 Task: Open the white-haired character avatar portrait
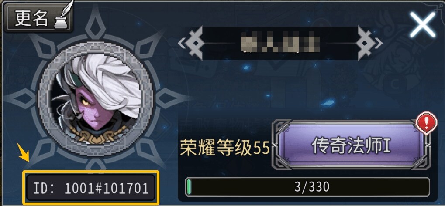(x=96, y=99)
